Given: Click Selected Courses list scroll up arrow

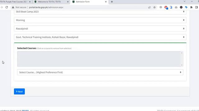Looking at the screenshot, I should tap(182, 53).
